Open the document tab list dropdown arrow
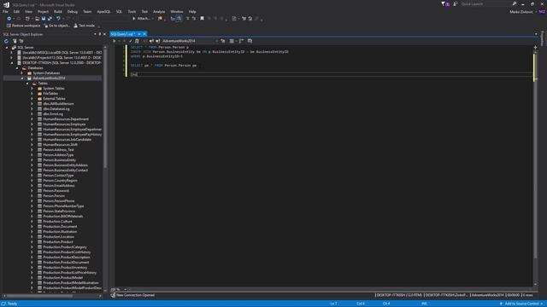Screen dimensions: 547x307 536,34
